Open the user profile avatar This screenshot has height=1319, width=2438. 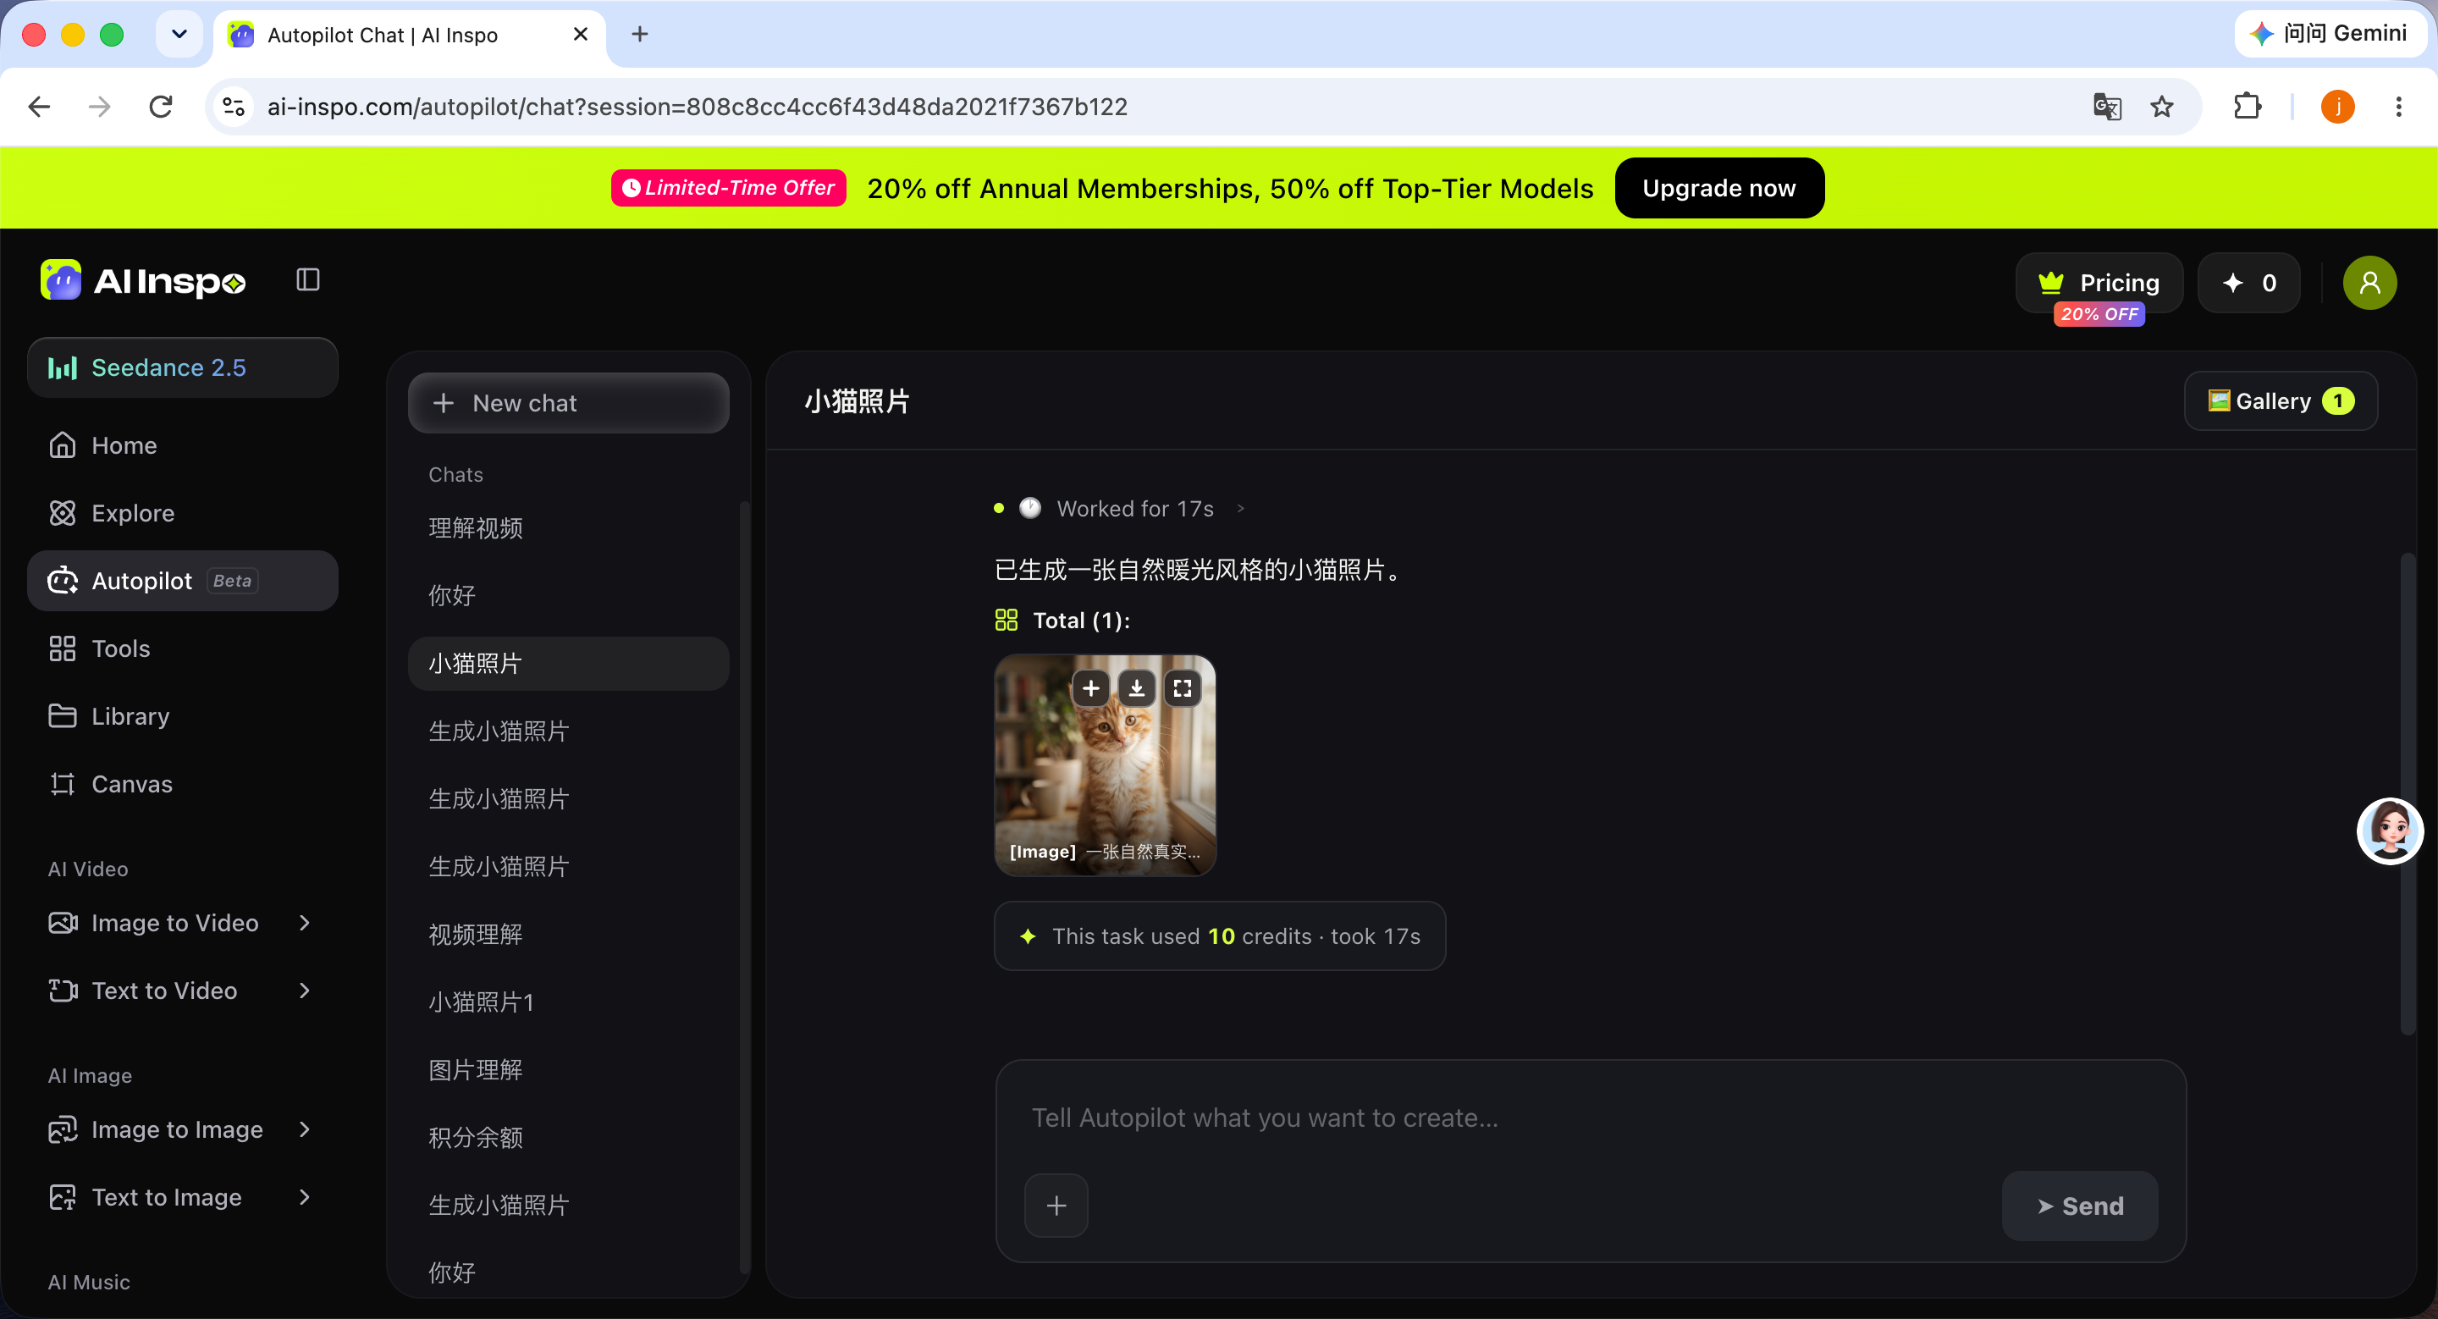2370,283
